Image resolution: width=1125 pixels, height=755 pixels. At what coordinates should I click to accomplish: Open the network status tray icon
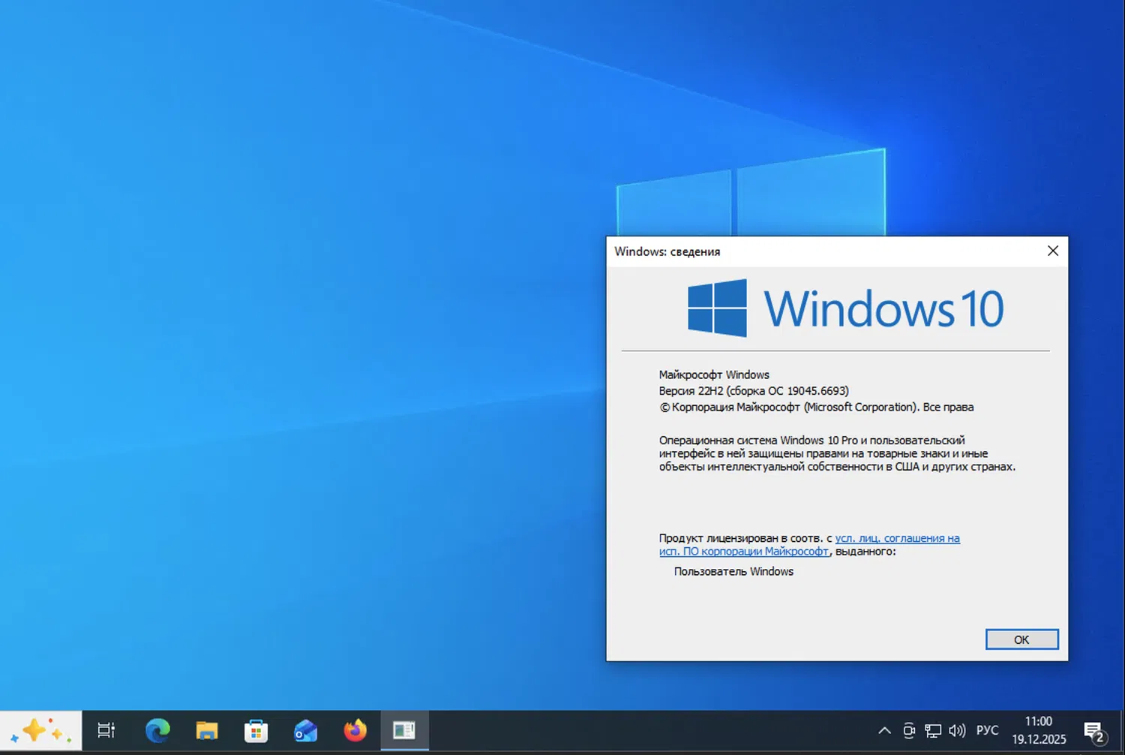point(932,730)
